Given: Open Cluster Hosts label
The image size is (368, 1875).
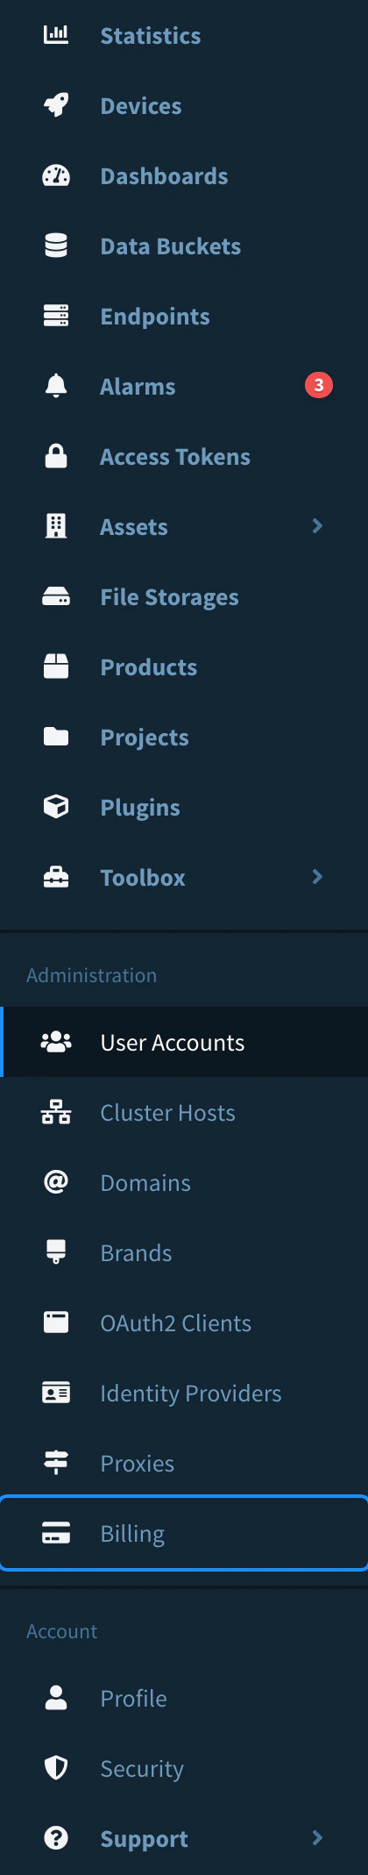Looking at the screenshot, I should pos(167,1113).
